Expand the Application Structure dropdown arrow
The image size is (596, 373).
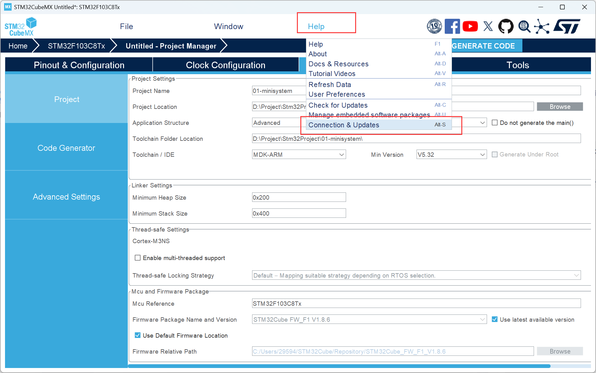tap(483, 123)
